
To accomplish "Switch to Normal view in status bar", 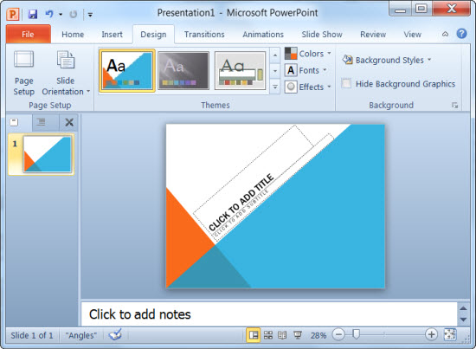I will pyautogui.click(x=253, y=335).
